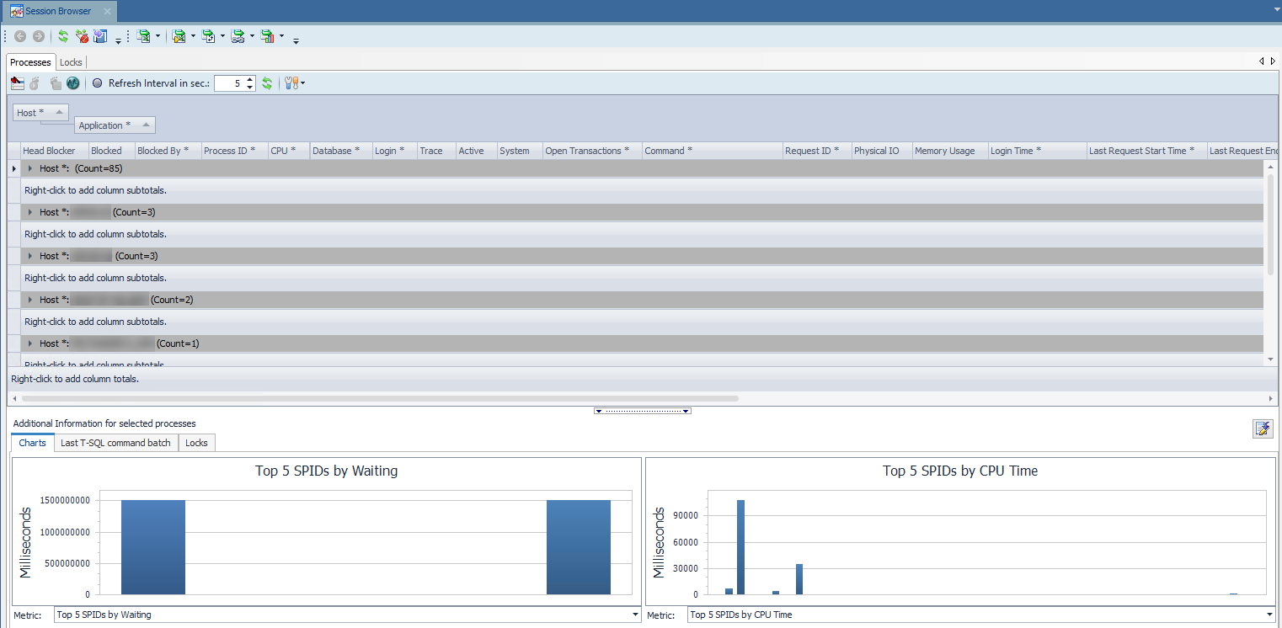Open the Locks tab in Additional Information
This screenshot has height=628, width=1282.
(x=196, y=443)
